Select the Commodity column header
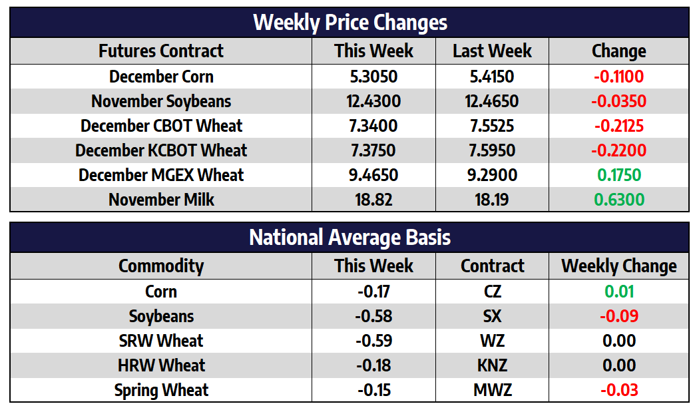Screen dimensions: 699x410 pos(161,266)
